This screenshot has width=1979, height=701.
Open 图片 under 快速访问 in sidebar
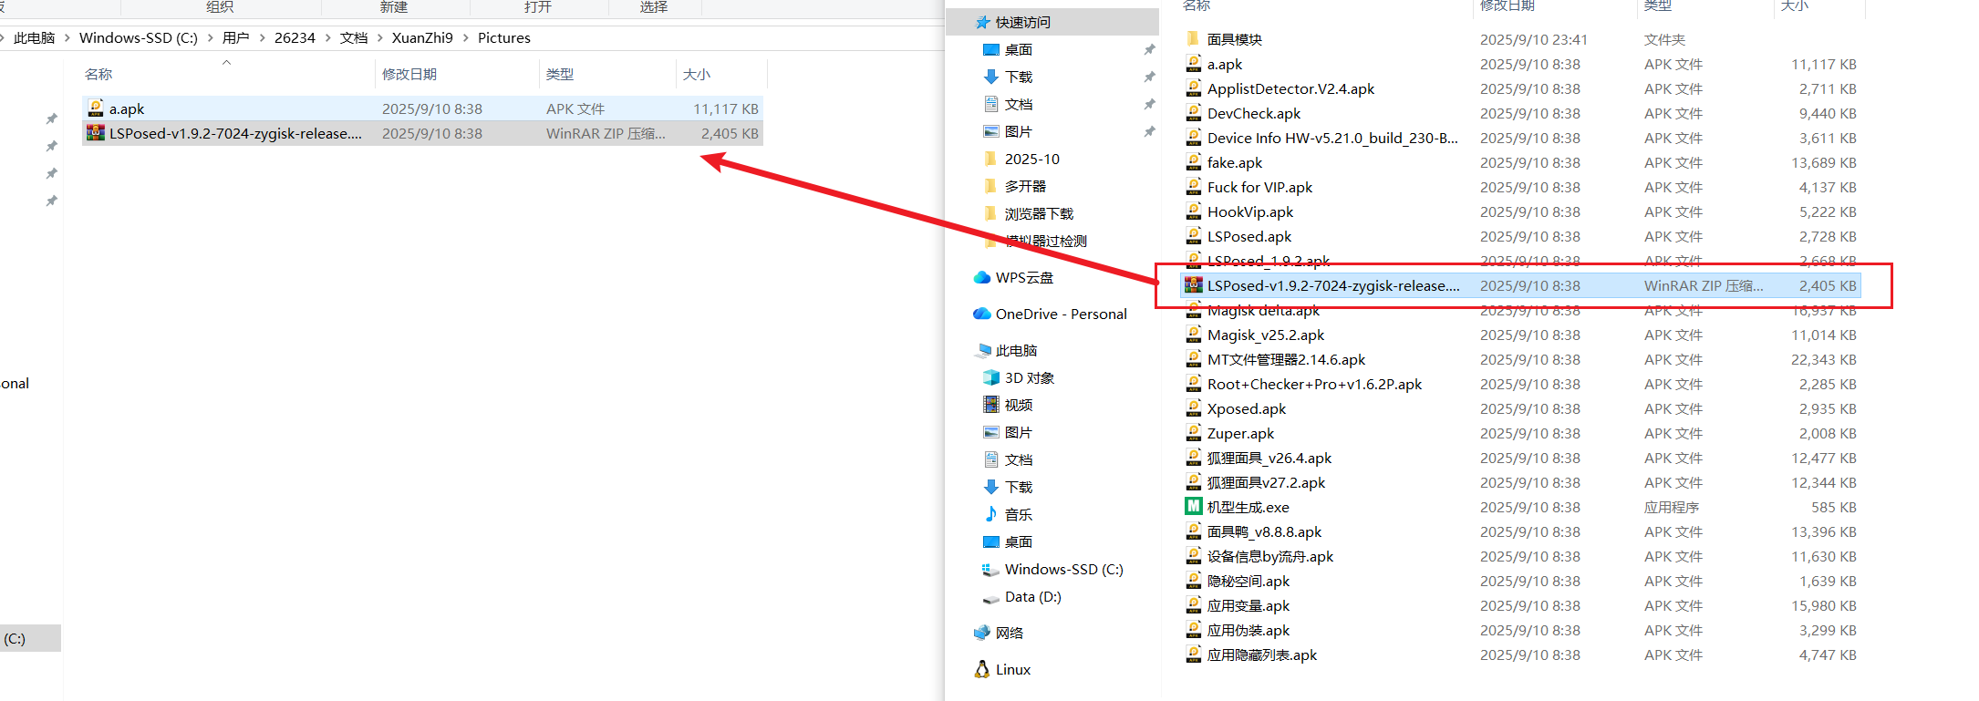(x=1019, y=131)
